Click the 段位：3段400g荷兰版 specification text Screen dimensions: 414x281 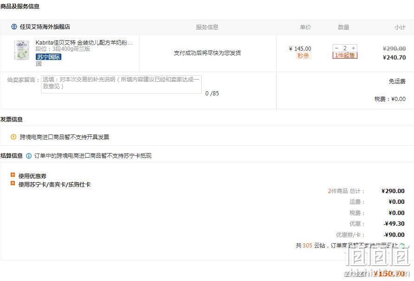click(x=63, y=49)
